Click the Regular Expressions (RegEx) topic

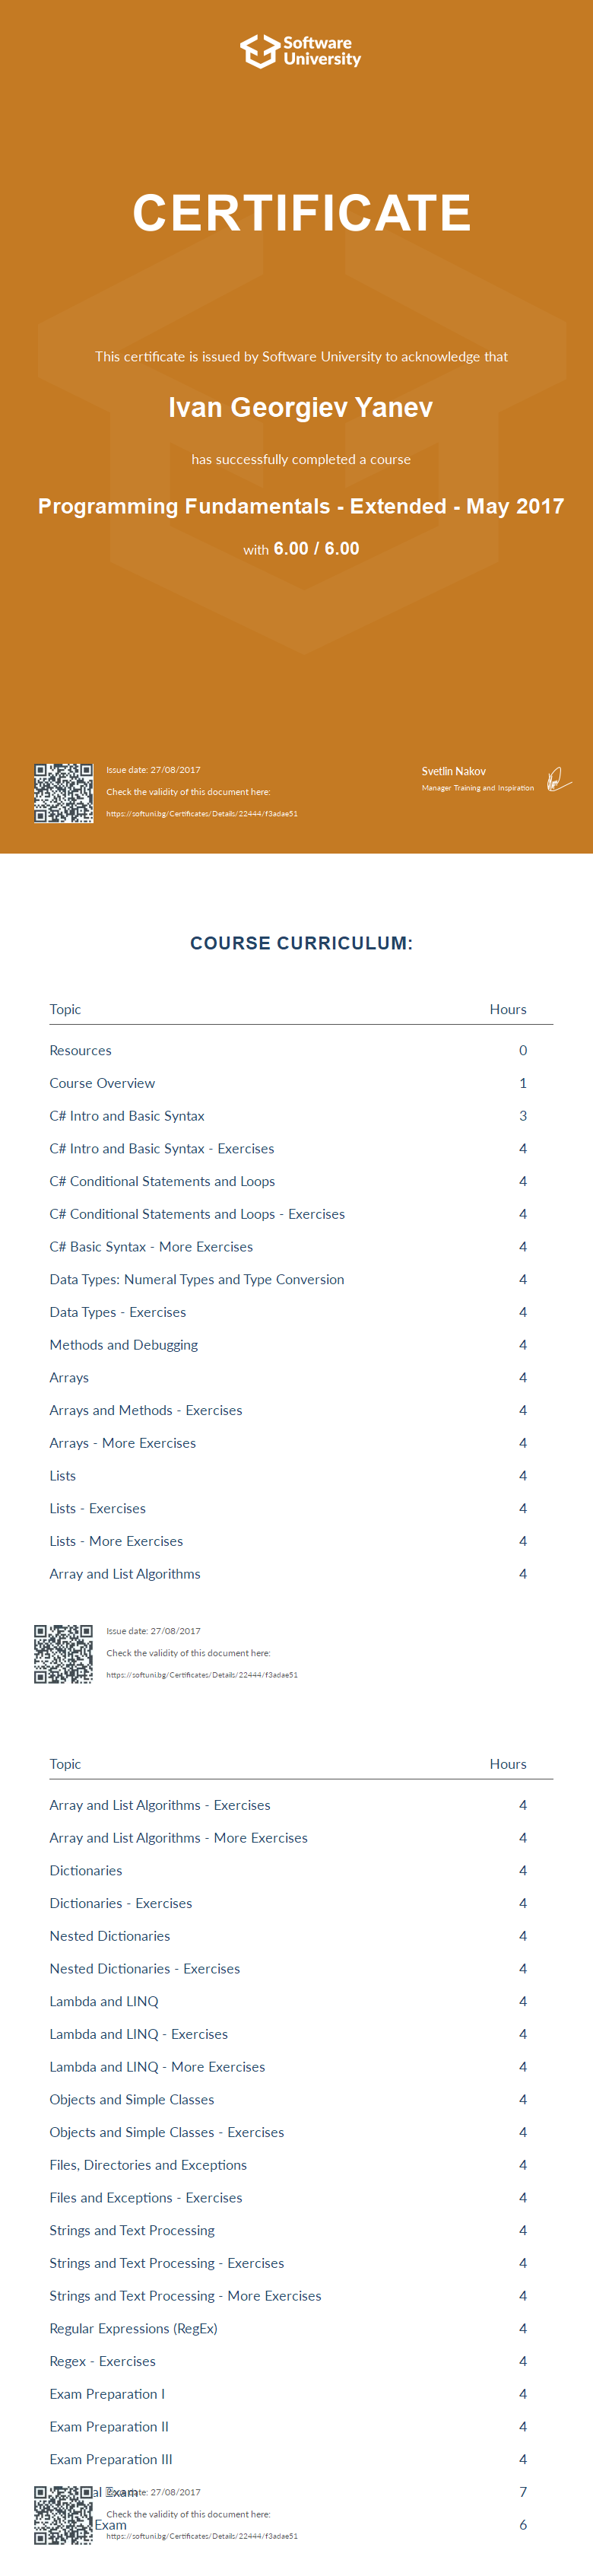click(x=133, y=2329)
